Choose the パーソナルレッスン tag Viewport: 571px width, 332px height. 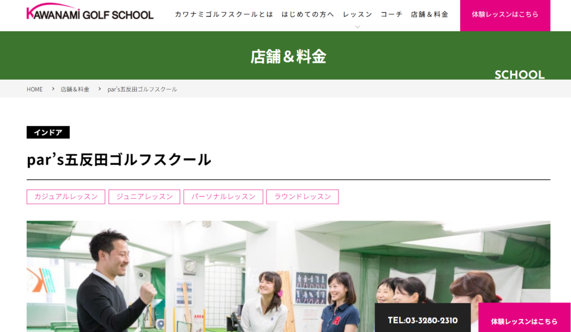pos(223,197)
